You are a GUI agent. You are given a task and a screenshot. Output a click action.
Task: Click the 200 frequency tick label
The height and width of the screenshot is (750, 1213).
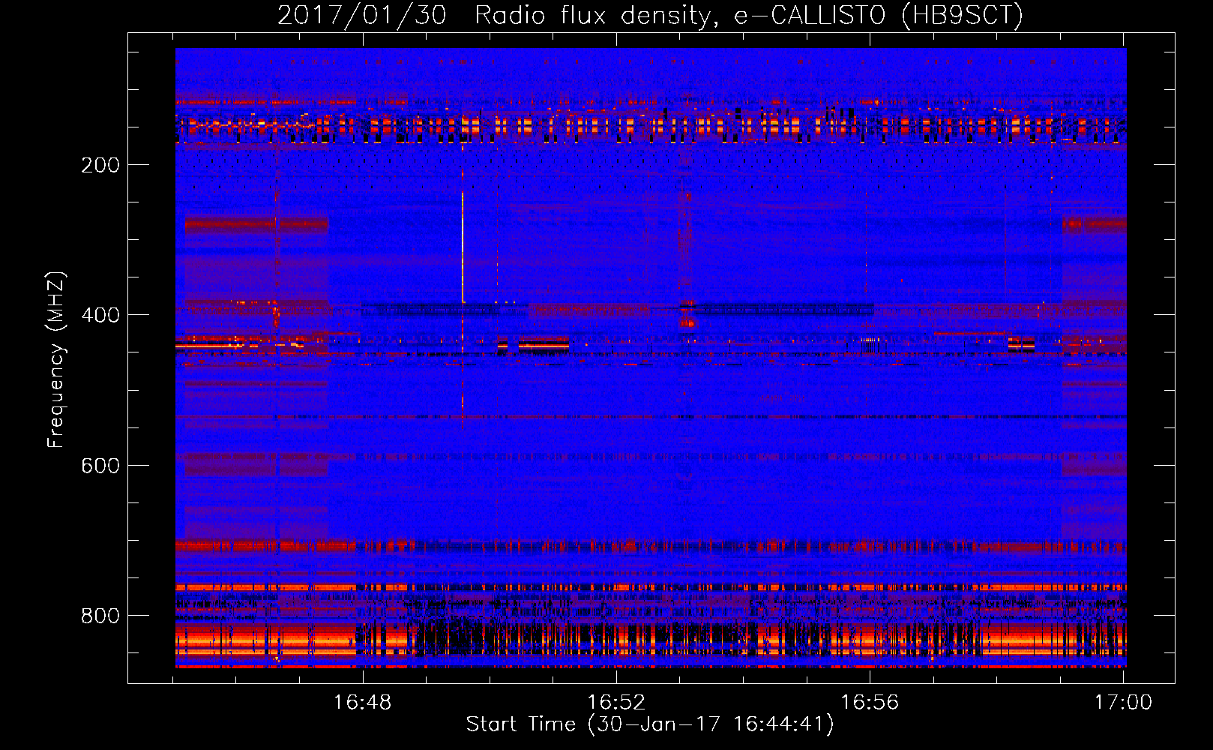100,165
